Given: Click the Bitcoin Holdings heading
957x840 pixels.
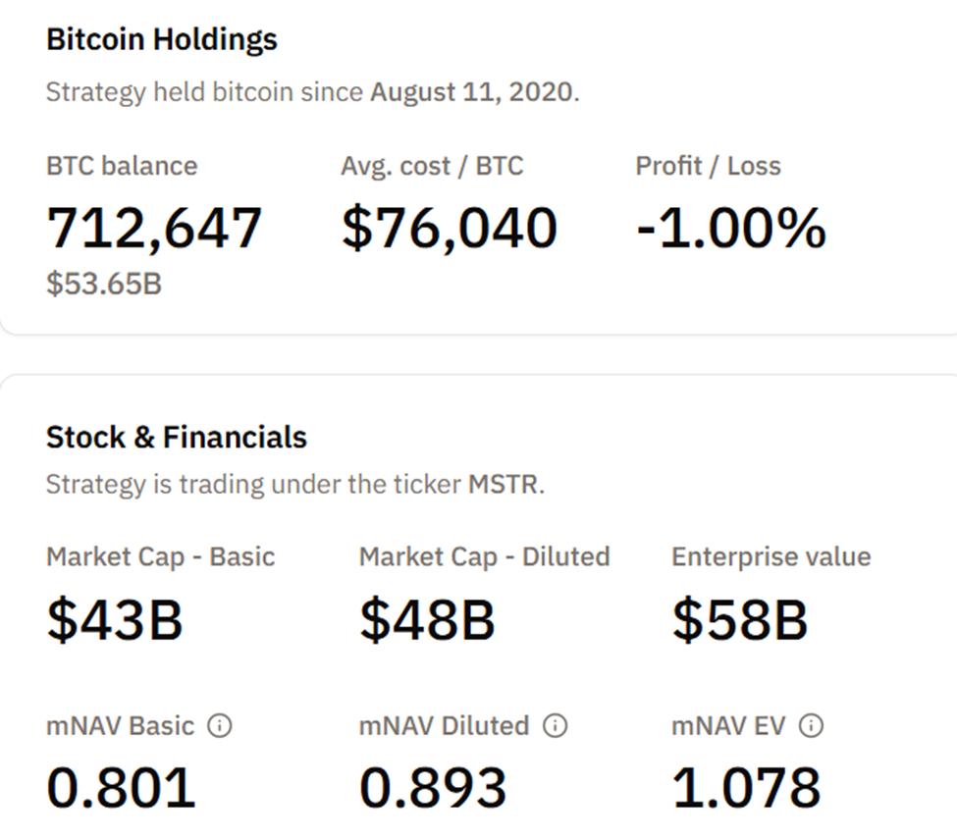Looking at the screenshot, I should point(161,39).
